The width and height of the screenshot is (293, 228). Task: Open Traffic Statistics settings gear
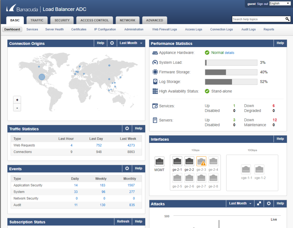point(127,128)
